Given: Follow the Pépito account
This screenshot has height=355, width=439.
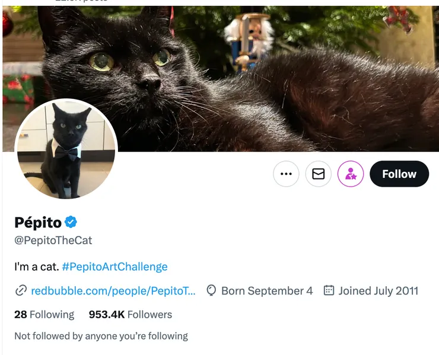Looking at the screenshot, I should point(399,174).
